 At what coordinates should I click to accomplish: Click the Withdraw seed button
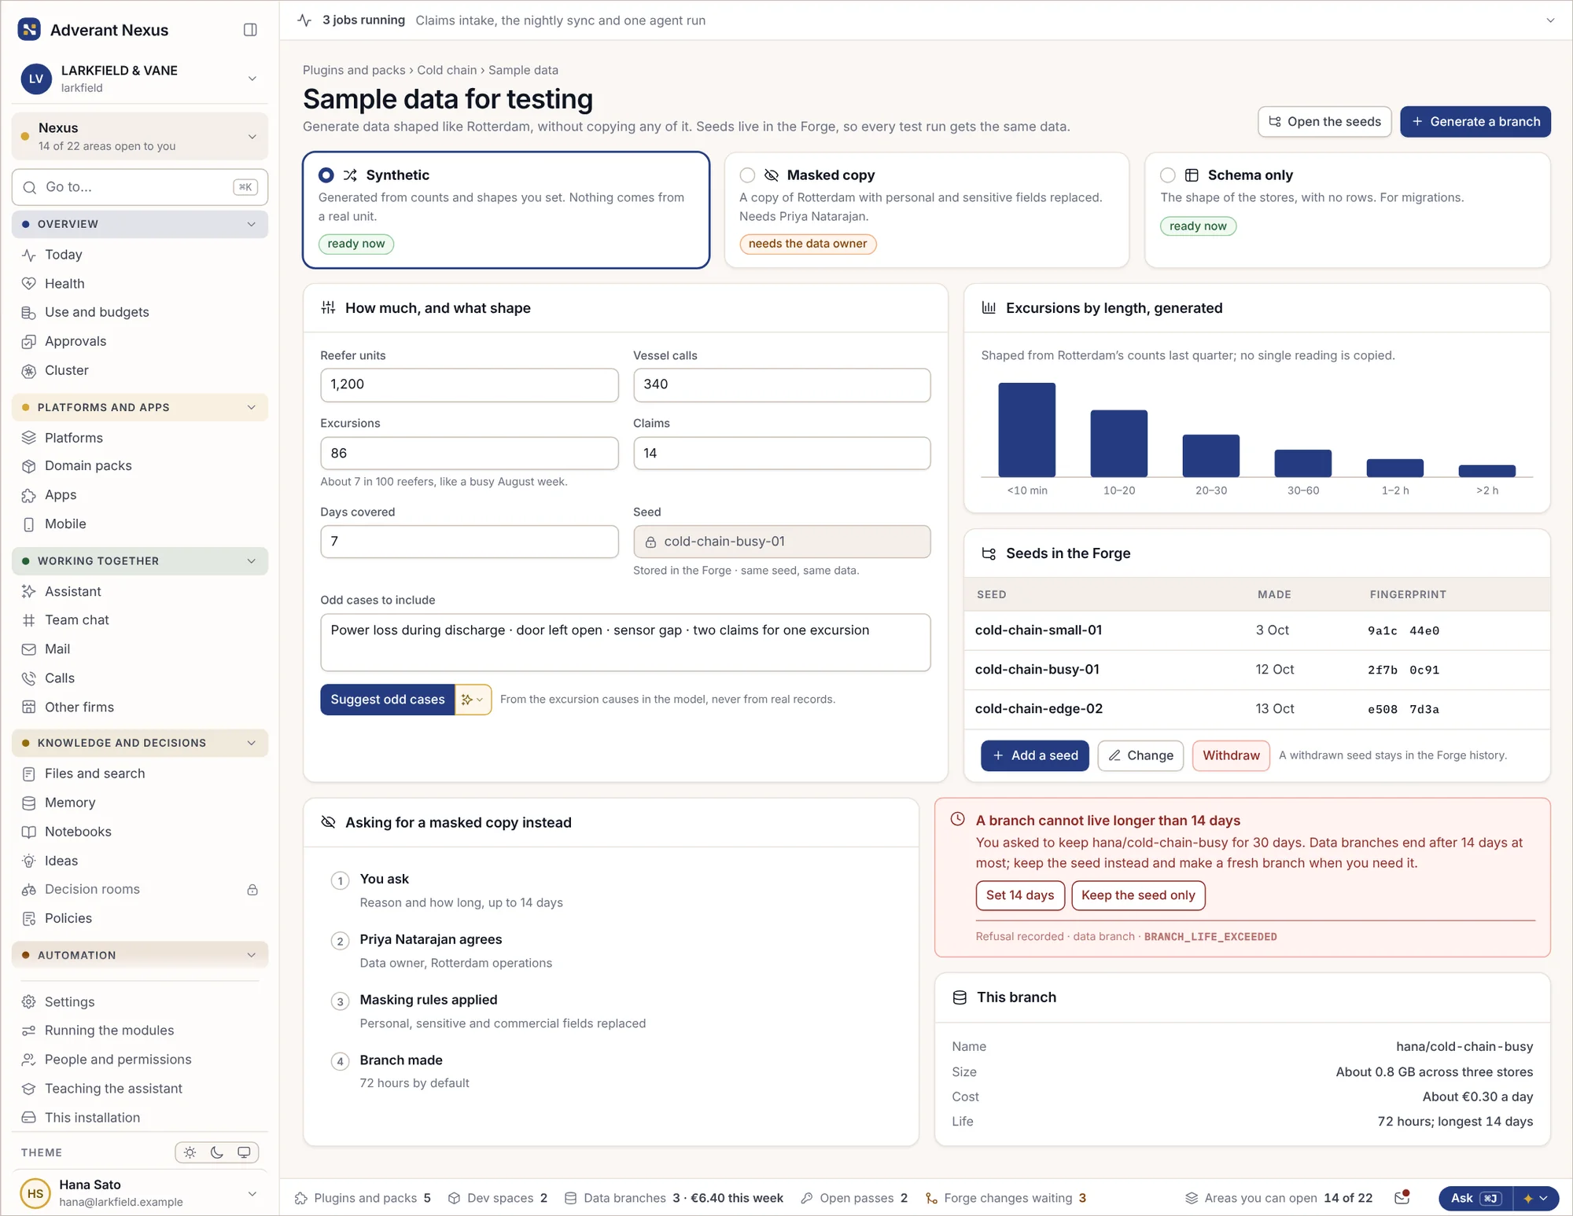(1231, 755)
